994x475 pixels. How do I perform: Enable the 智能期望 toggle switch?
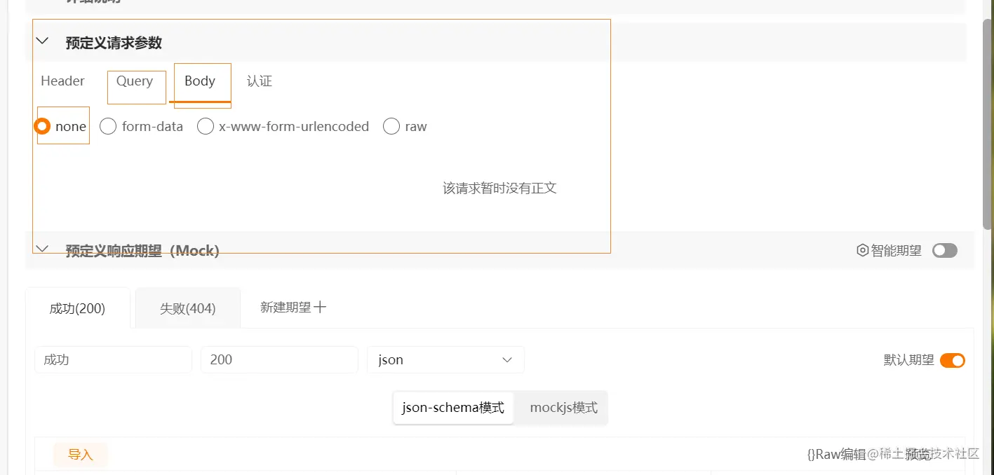944,249
